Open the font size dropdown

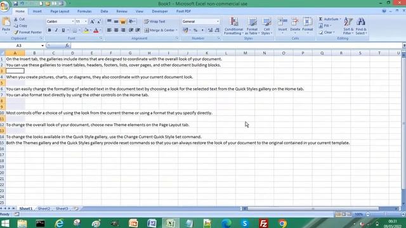point(86,22)
